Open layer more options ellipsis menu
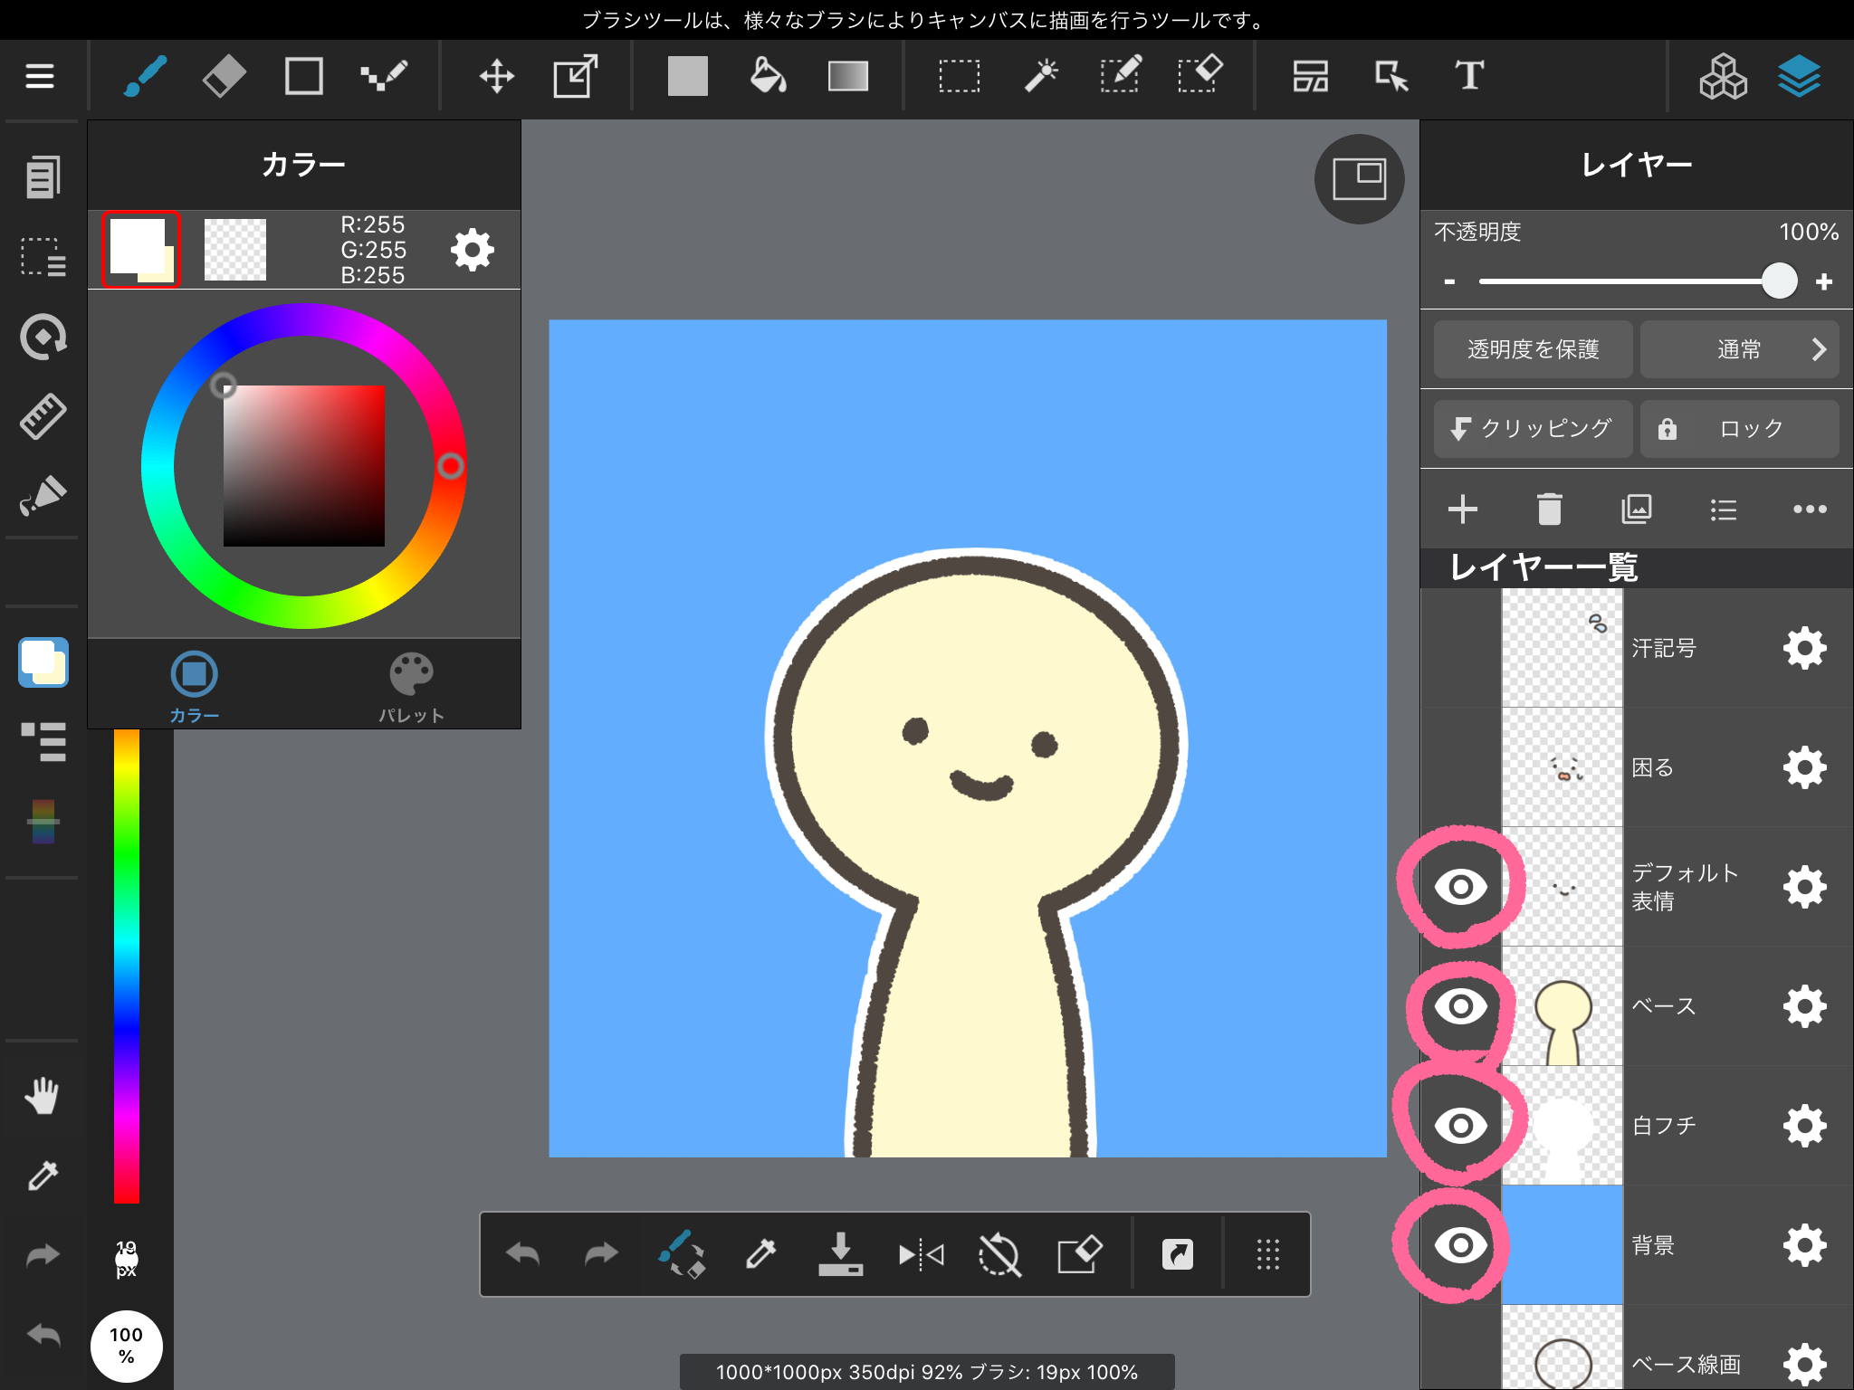The image size is (1854, 1390). pyautogui.click(x=1810, y=509)
